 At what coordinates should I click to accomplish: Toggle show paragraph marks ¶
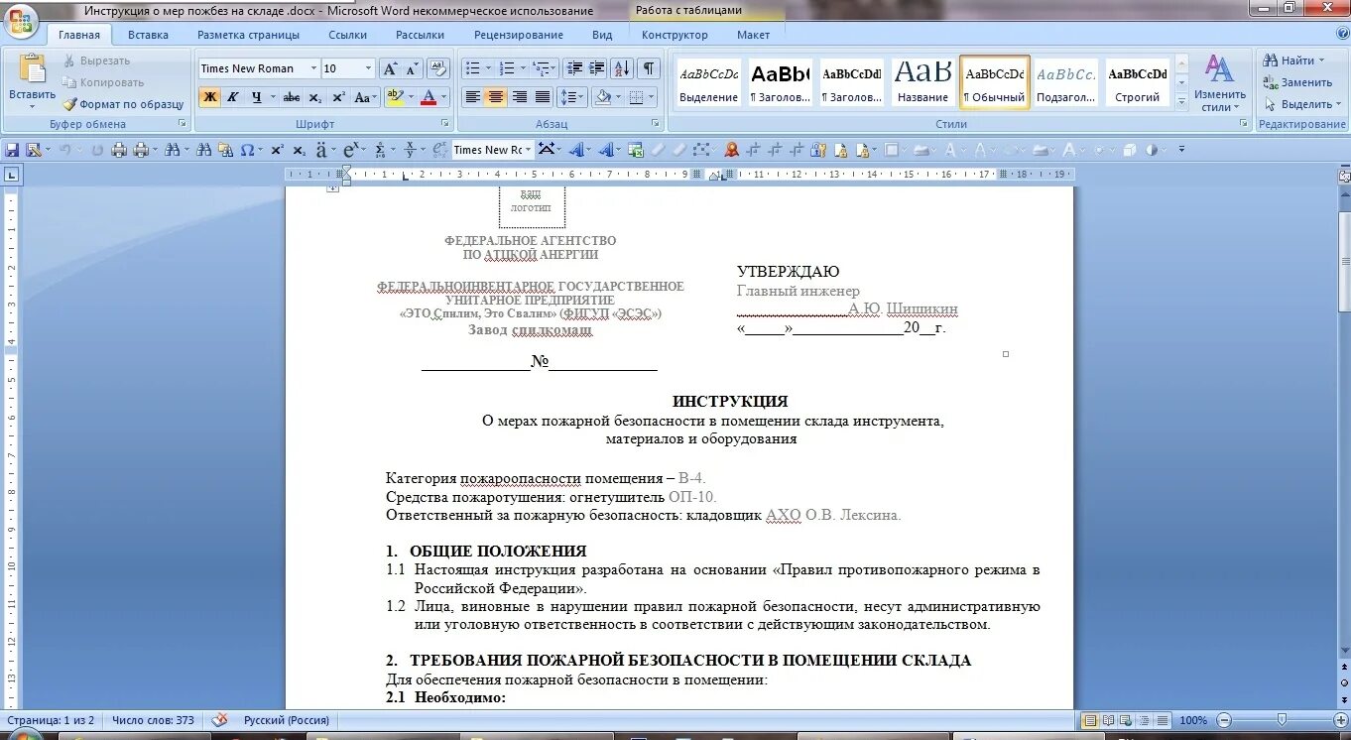[648, 68]
